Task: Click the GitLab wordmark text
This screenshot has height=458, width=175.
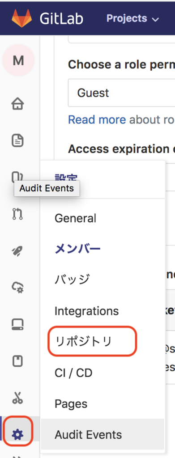Action: (61, 19)
